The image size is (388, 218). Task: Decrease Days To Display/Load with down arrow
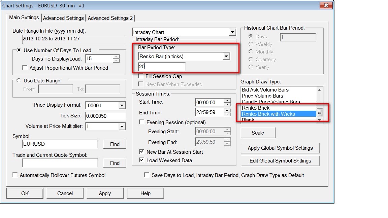[x=116, y=61]
